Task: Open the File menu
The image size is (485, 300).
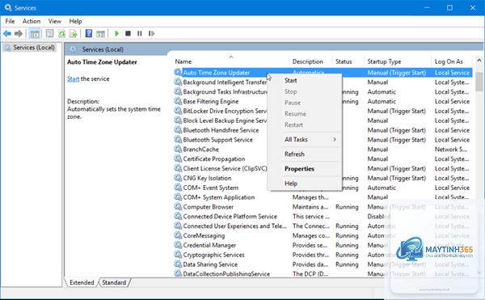Action: pyautogui.click(x=10, y=21)
